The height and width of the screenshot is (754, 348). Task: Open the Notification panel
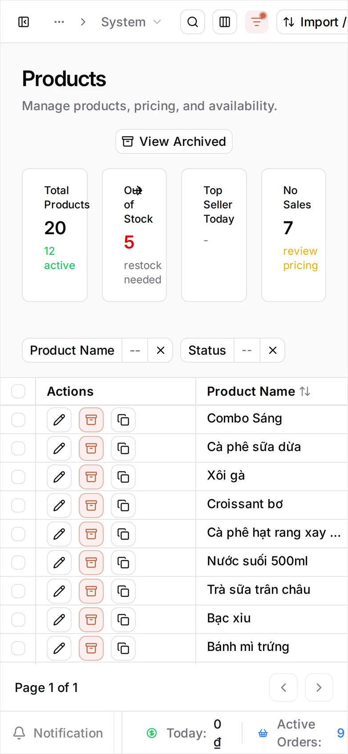click(x=57, y=733)
